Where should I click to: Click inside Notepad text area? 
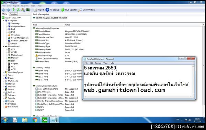coord(138,80)
